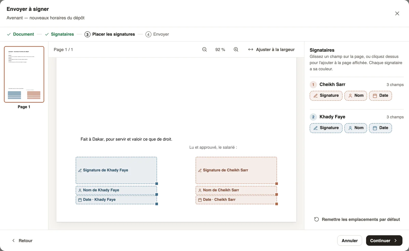This screenshot has width=409, height=251.
Task: Click the zoom out magnifier icon
Action: (x=204, y=49)
